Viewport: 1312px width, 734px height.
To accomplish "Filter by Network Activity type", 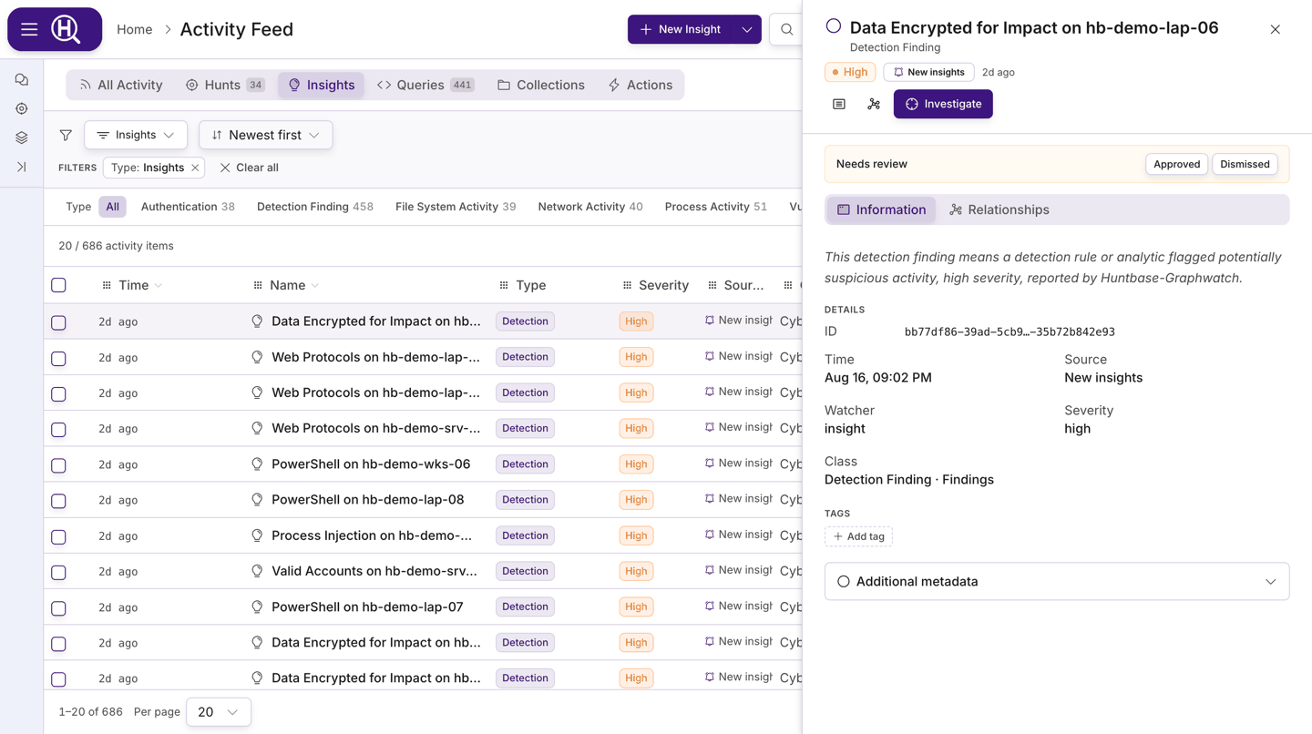I will pyautogui.click(x=590, y=207).
